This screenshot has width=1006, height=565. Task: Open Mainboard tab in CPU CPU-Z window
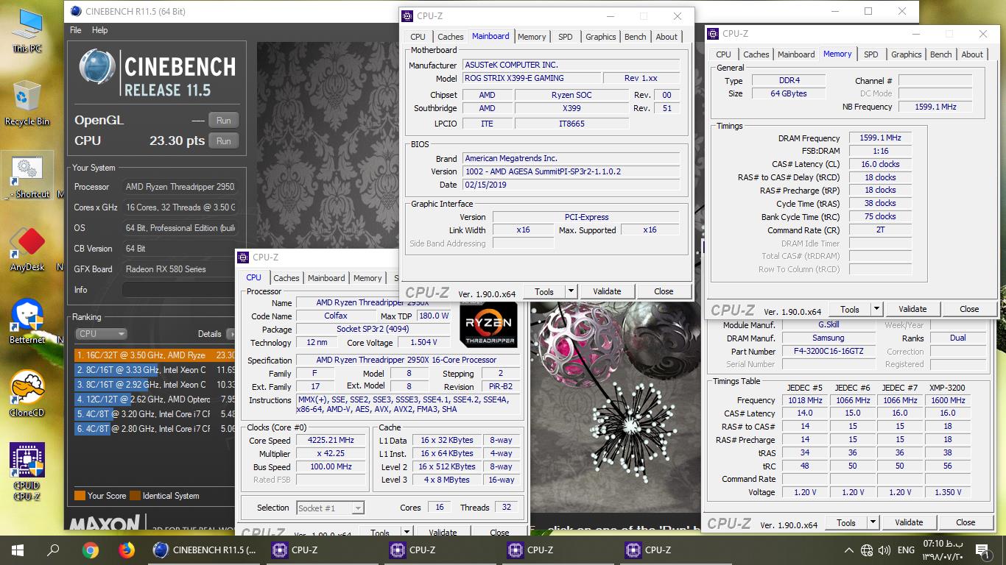[x=326, y=278]
